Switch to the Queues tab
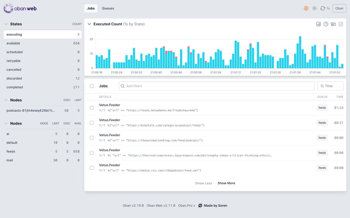 [108, 8]
